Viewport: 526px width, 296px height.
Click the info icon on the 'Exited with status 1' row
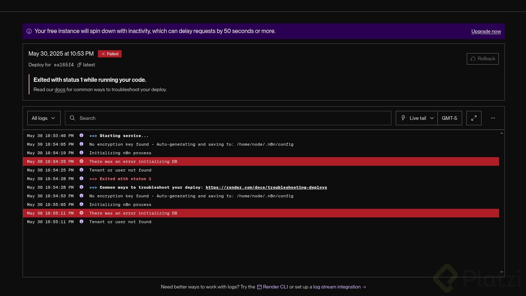81,179
